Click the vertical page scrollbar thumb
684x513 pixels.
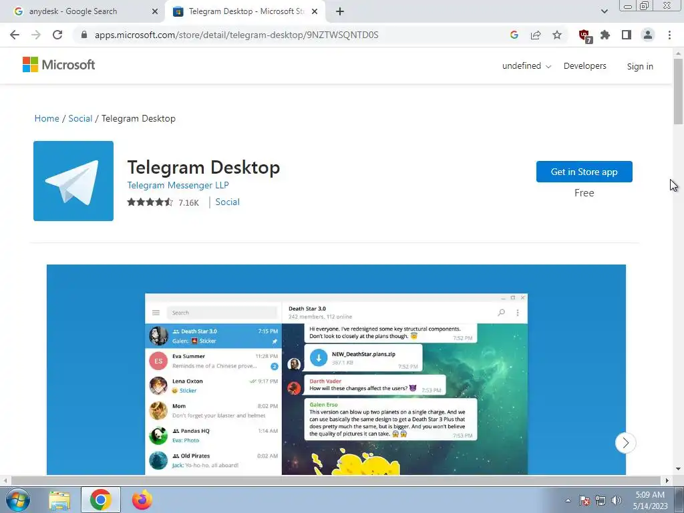[678, 91]
